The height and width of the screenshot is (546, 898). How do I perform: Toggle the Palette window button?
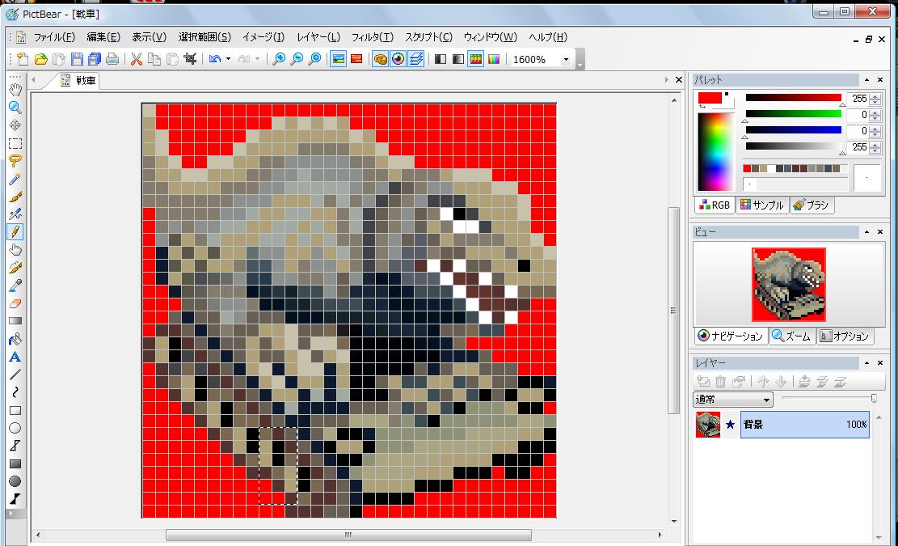point(380,59)
